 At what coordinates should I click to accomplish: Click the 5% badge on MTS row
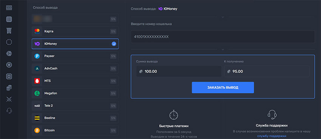tap(113, 81)
